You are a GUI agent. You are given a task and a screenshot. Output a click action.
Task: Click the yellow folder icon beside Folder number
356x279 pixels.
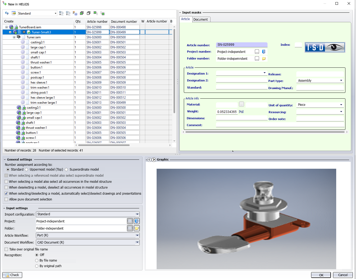[x=264, y=59]
